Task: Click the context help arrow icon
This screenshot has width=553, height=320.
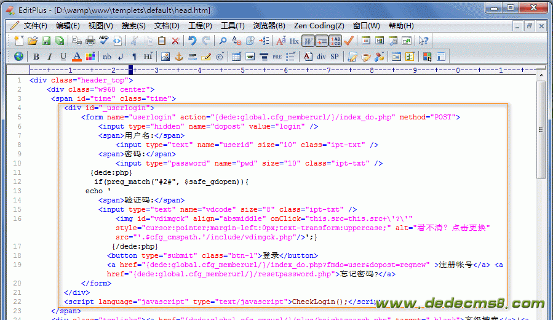Action: click(x=423, y=41)
